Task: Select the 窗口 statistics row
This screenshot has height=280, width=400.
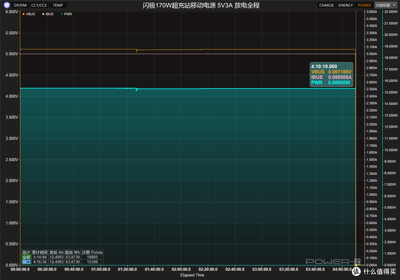Action: (x=63, y=262)
